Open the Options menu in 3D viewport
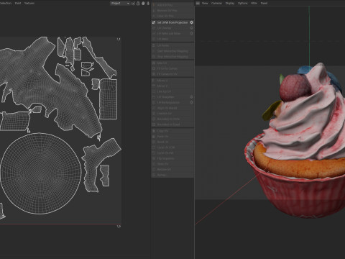 242,3
